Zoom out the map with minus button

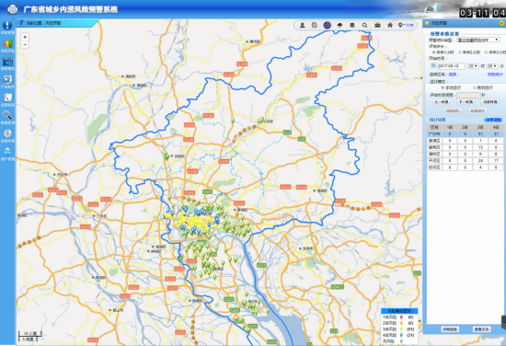[x=25, y=44]
